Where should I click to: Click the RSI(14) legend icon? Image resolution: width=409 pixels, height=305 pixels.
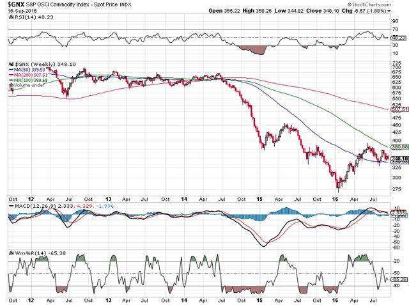(12, 17)
